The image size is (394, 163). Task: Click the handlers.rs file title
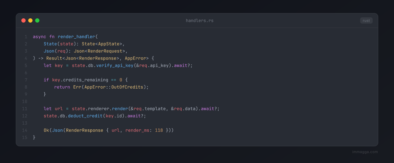(x=200, y=21)
